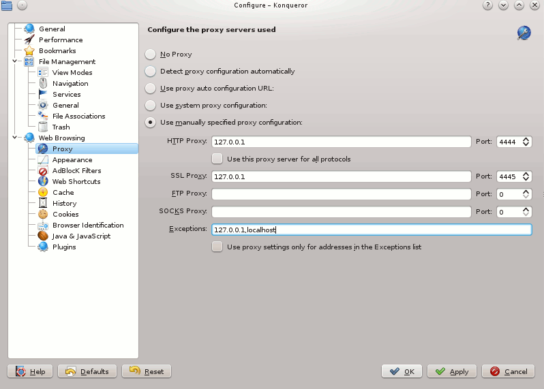
Task: Select Use proxy auto configuration URL
Action: [x=150, y=88]
